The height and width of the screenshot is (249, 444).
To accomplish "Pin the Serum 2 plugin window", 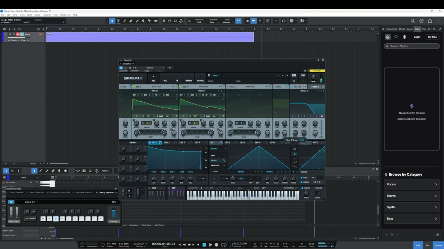I will click(x=318, y=60).
